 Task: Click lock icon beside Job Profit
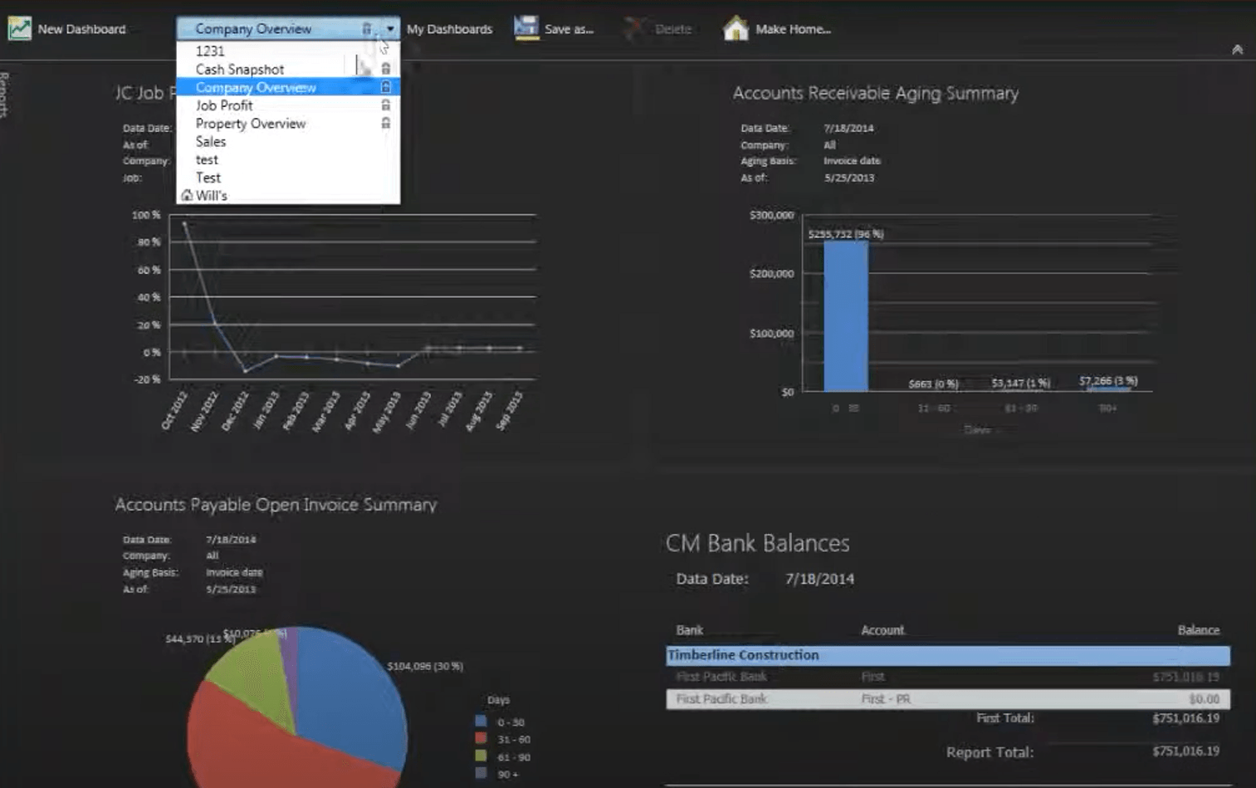(385, 105)
